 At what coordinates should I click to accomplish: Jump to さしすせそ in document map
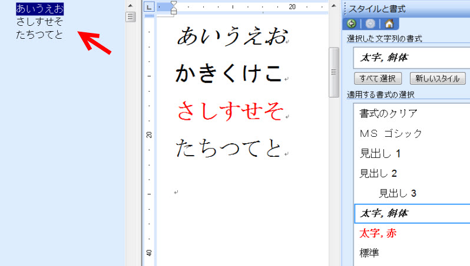tap(39, 22)
